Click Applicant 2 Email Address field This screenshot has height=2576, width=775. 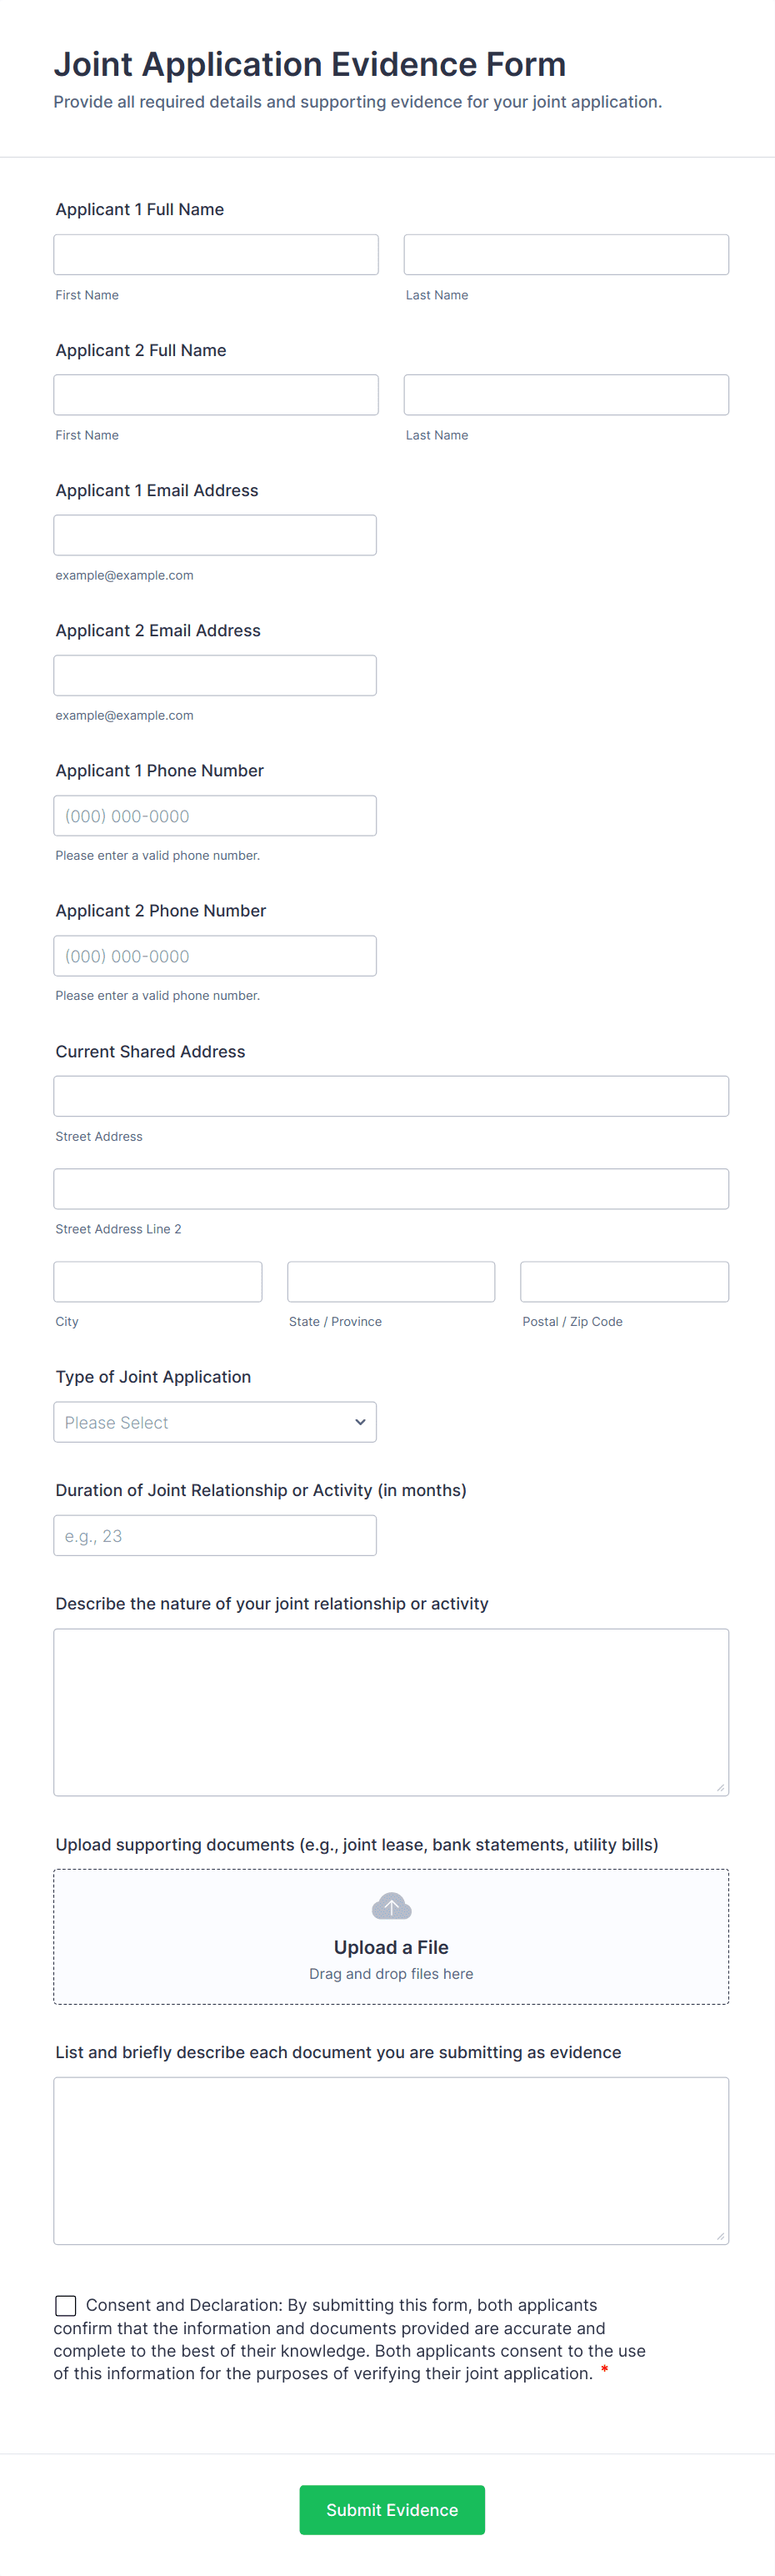point(215,675)
